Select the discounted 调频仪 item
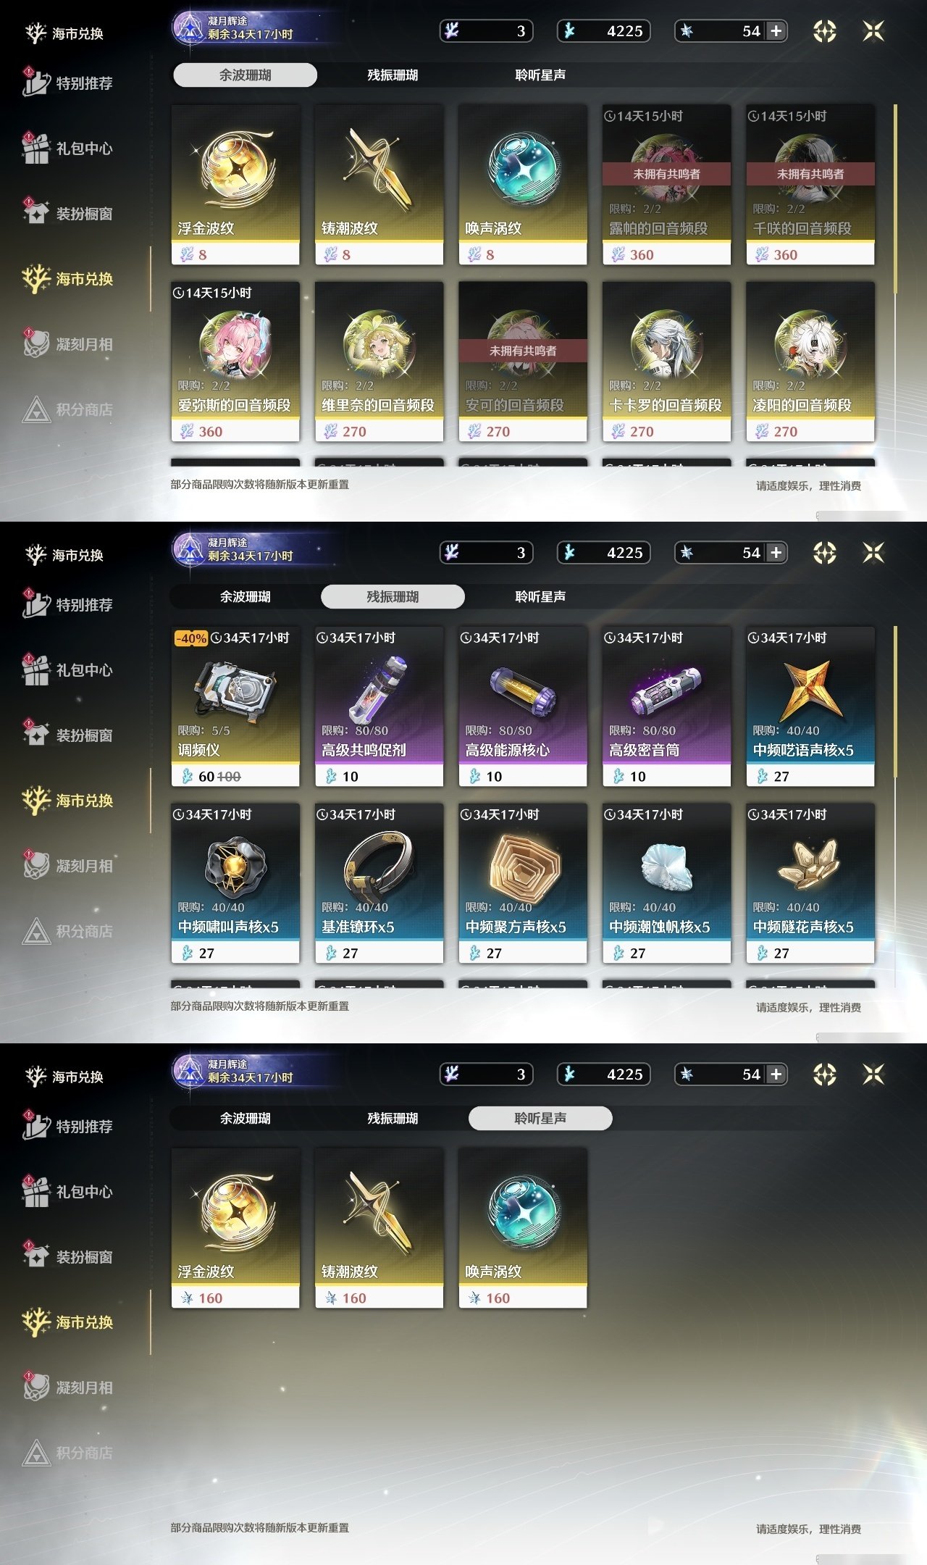 [235, 706]
